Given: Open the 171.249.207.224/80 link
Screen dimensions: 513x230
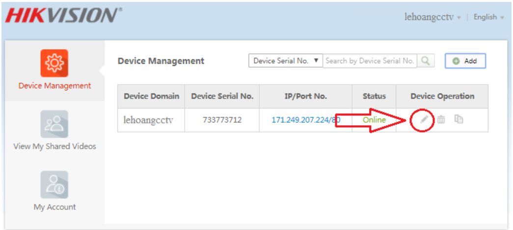Looking at the screenshot, I should coord(306,120).
